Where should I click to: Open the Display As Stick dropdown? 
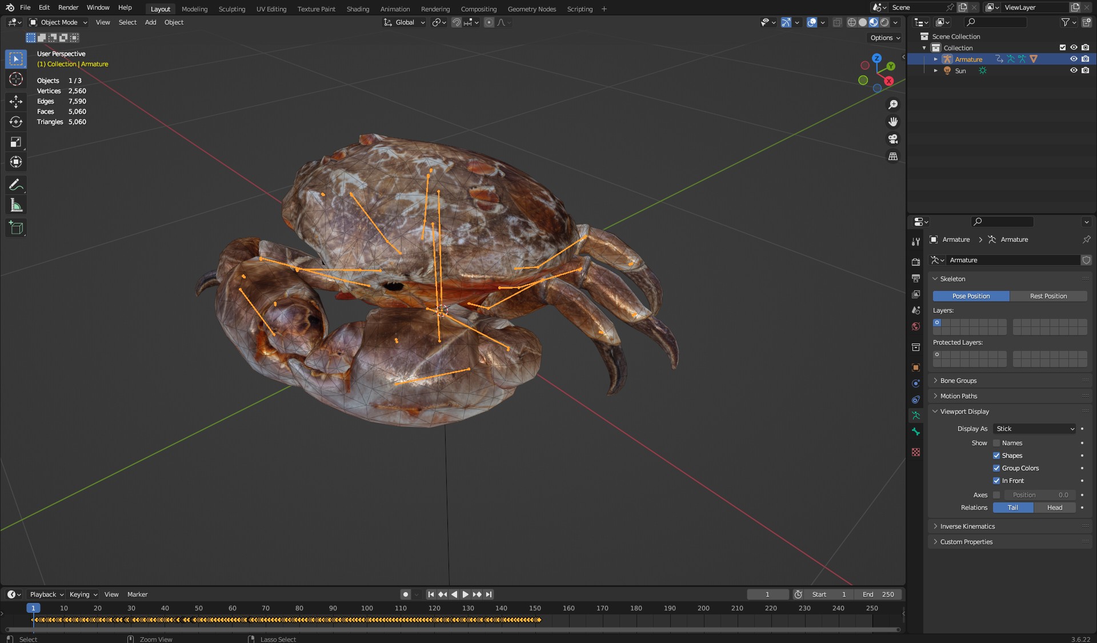(1035, 429)
